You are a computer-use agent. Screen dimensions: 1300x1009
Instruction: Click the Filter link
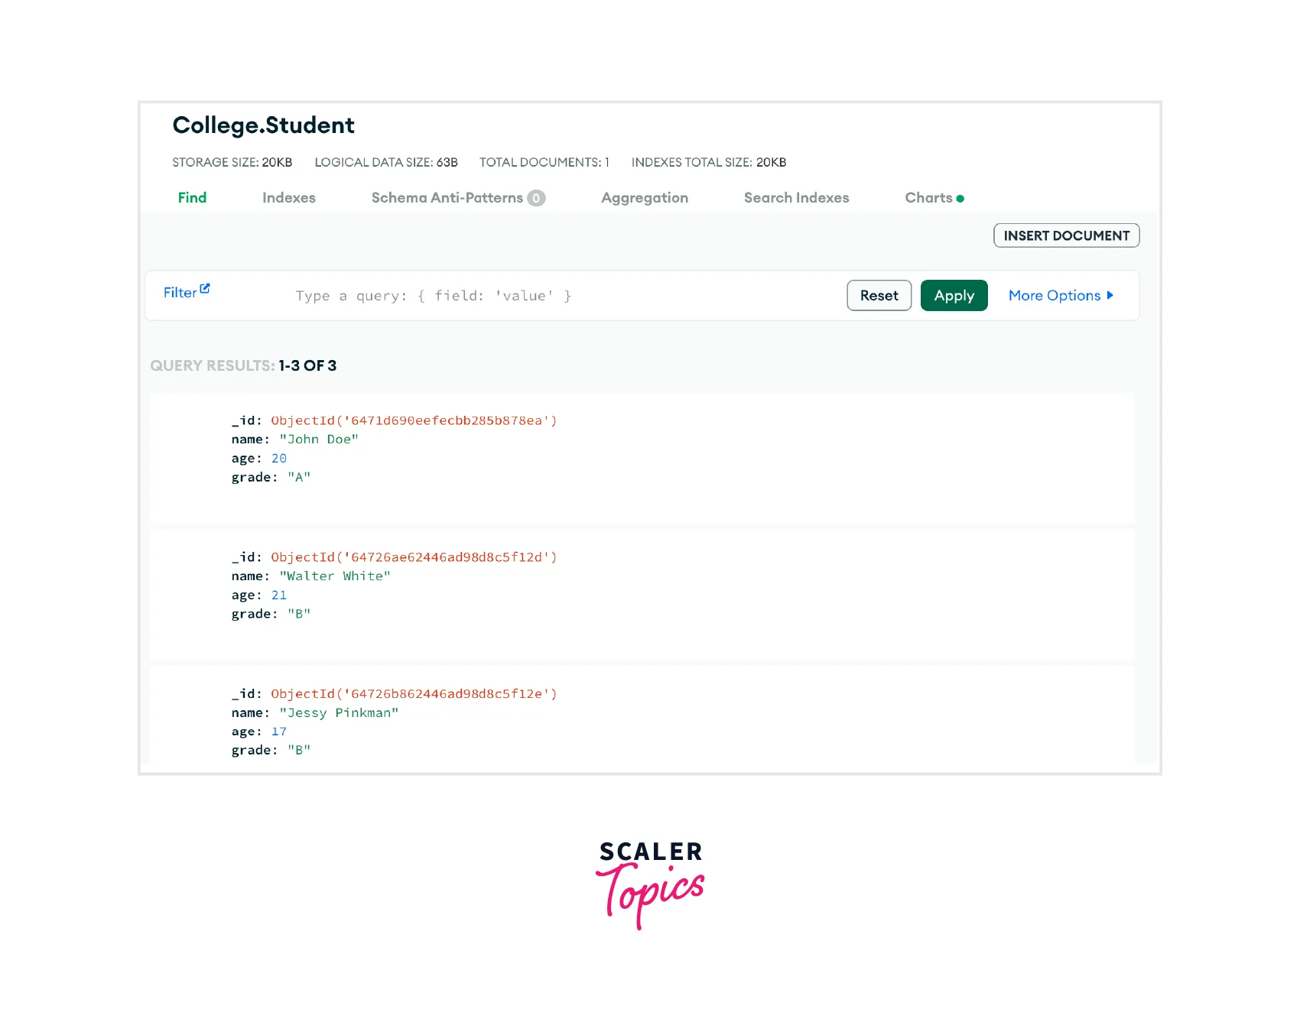coord(180,293)
